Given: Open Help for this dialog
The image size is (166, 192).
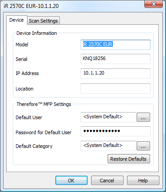Looking at the screenshot, I should pos(143,181).
